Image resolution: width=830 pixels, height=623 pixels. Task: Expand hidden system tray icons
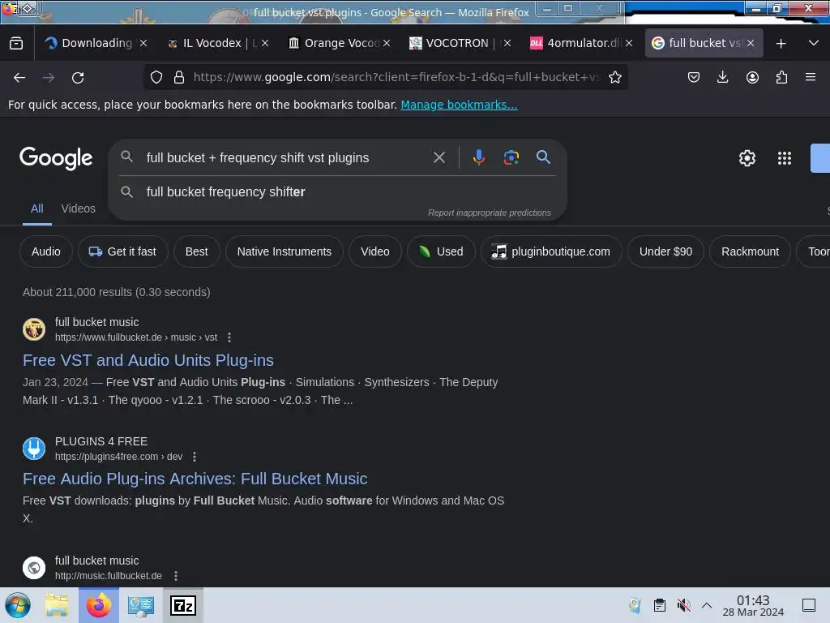click(x=707, y=605)
